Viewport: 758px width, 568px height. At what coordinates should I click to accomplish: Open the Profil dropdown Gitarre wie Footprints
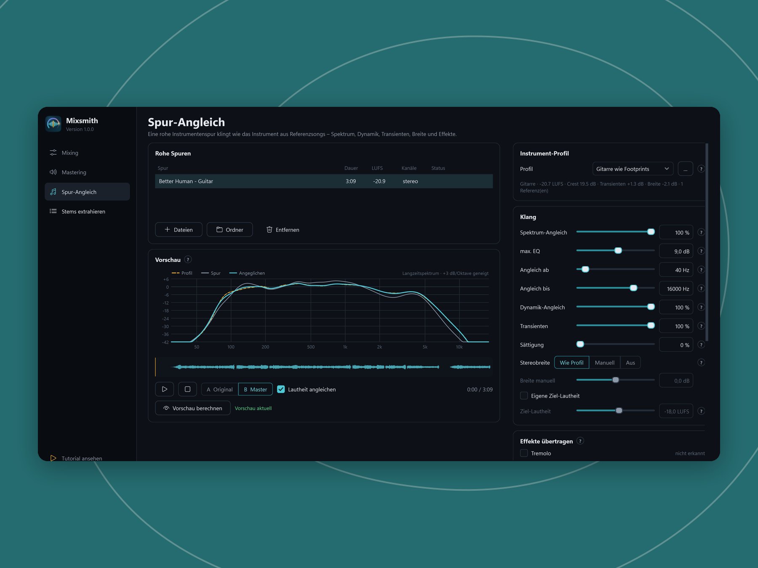pyautogui.click(x=633, y=169)
